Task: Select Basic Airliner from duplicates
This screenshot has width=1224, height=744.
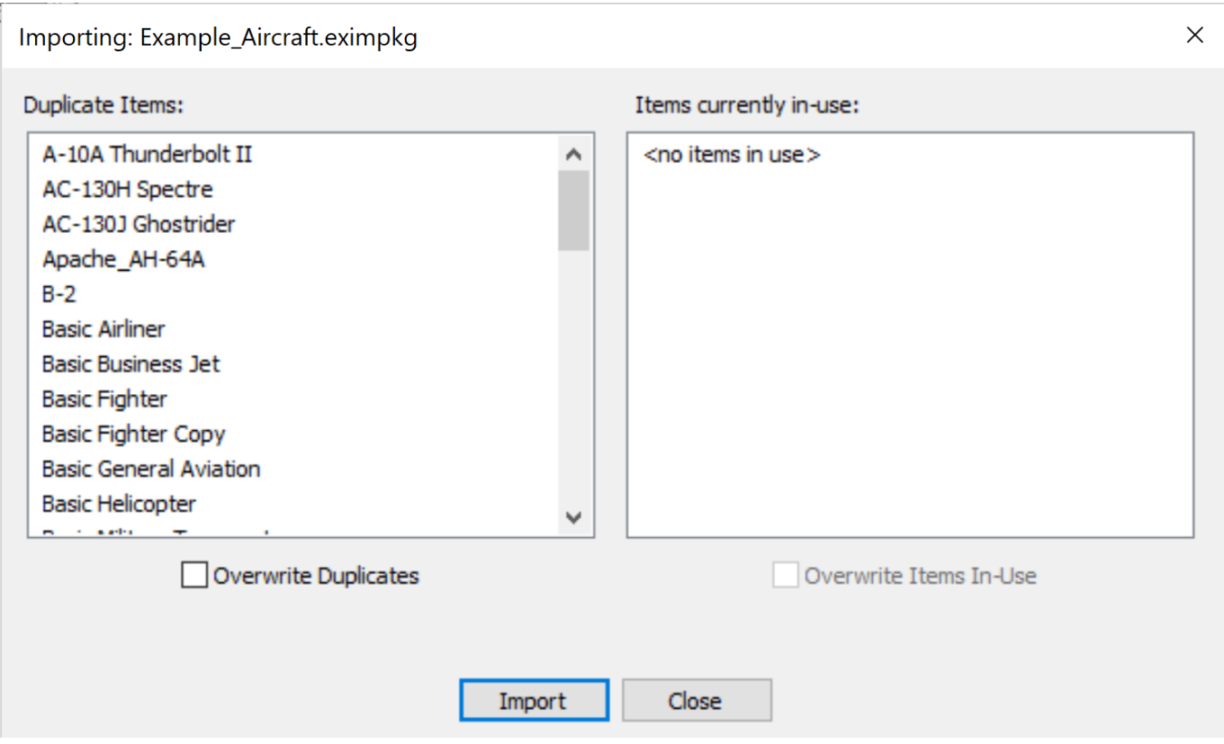Action: tap(103, 328)
